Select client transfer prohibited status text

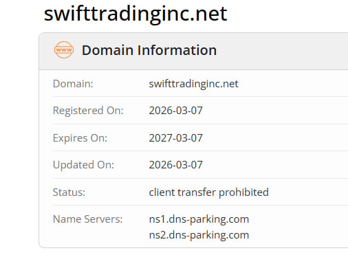coord(209,192)
